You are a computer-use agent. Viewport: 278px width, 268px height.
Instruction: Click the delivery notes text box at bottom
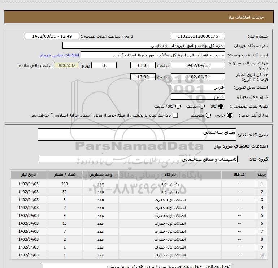pos(137,265)
